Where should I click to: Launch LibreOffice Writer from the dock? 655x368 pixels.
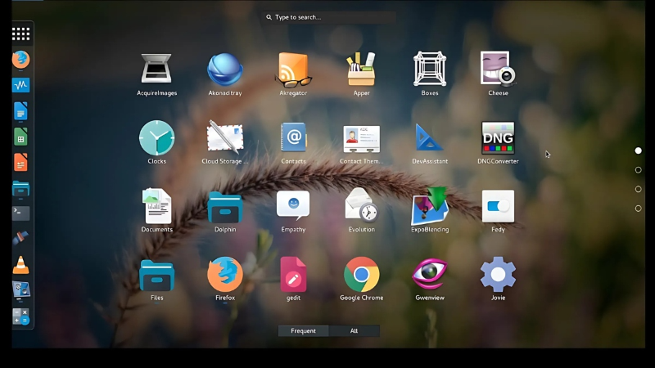coord(20,111)
